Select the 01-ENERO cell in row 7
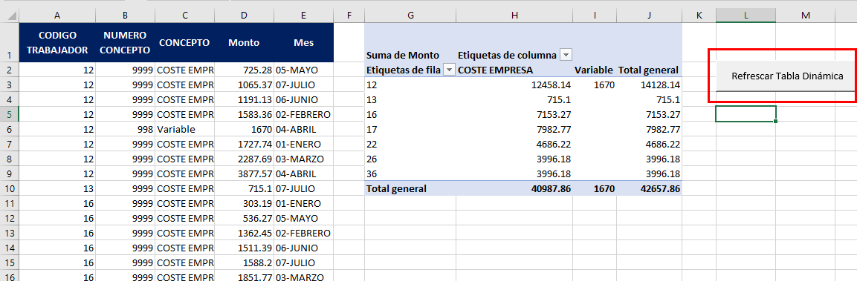857x281 pixels. coord(303,144)
